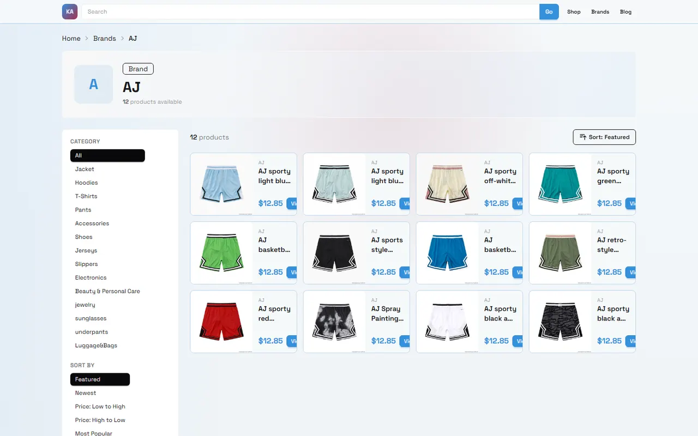The height and width of the screenshot is (436, 698).
Task: Sort by Newest
Action: tap(86, 393)
